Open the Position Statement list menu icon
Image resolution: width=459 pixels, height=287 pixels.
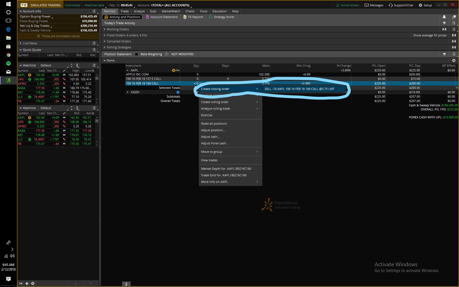454,54
